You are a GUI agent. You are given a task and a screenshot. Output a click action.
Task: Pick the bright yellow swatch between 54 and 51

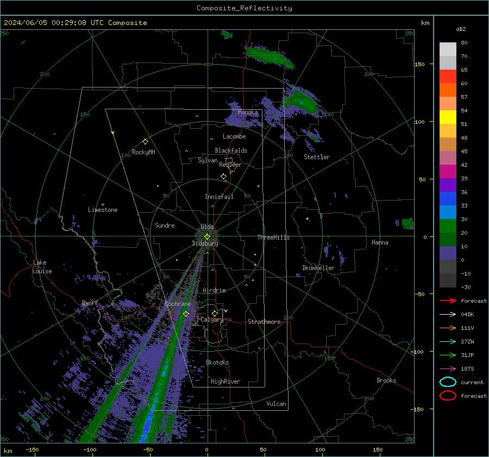point(448,117)
